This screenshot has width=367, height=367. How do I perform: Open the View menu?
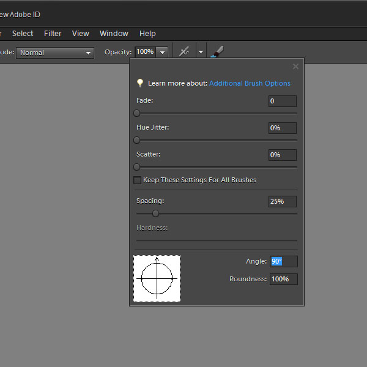pyautogui.click(x=81, y=34)
